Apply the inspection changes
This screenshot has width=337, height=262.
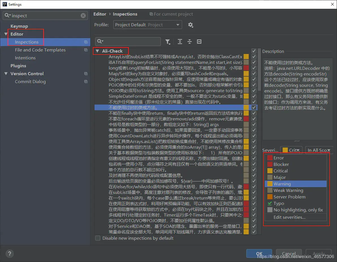[x=319, y=254]
